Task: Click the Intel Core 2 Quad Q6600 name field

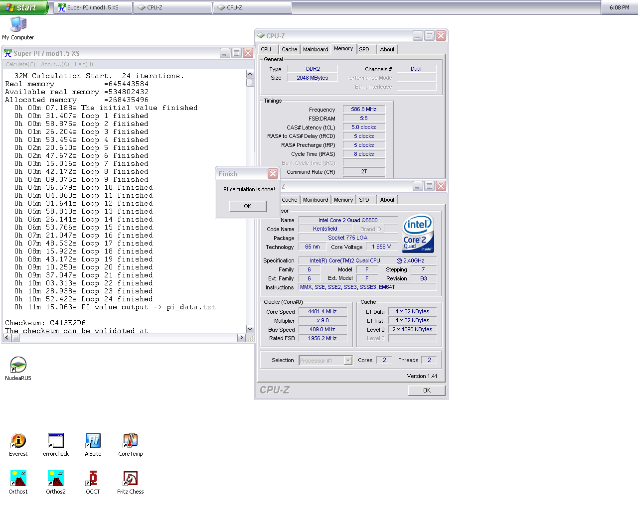Action: 348,220
